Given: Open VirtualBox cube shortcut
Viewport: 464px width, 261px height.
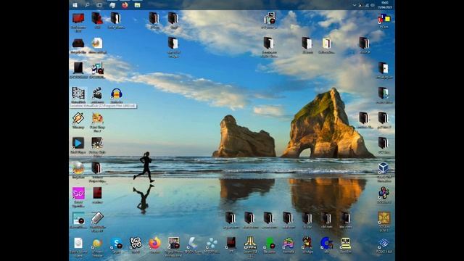Looking at the screenshot, I should (x=384, y=168).
